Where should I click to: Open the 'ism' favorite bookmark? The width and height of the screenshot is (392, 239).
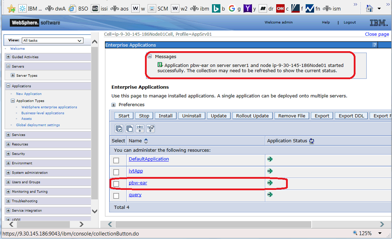[x=332, y=9]
